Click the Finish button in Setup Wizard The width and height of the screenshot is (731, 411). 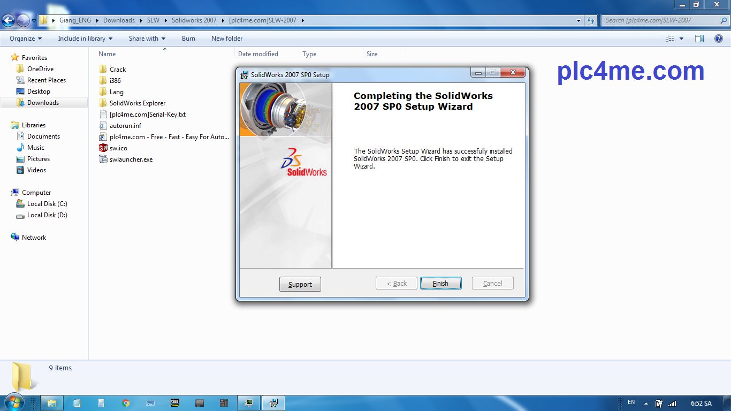click(440, 284)
